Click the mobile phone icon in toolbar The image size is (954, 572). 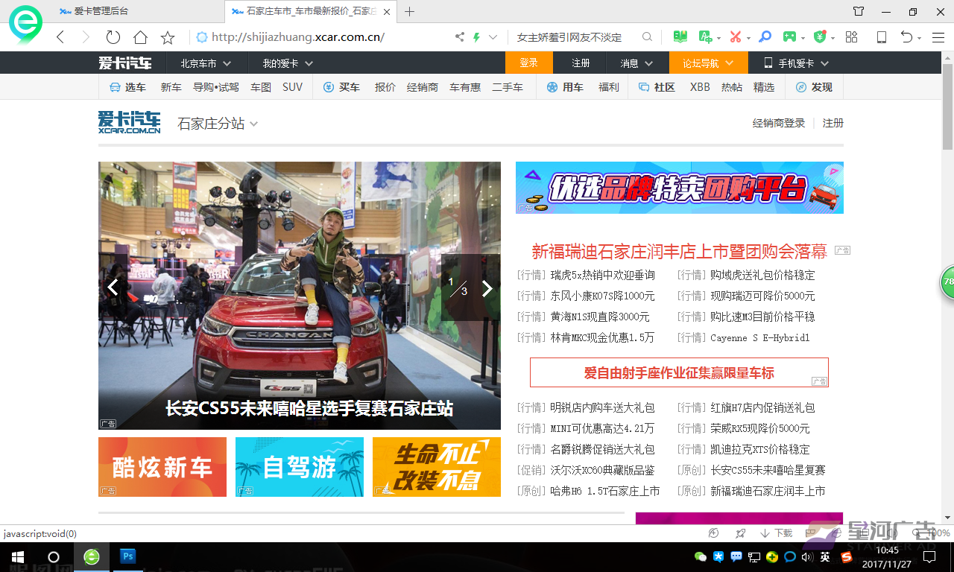pyautogui.click(x=882, y=37)
